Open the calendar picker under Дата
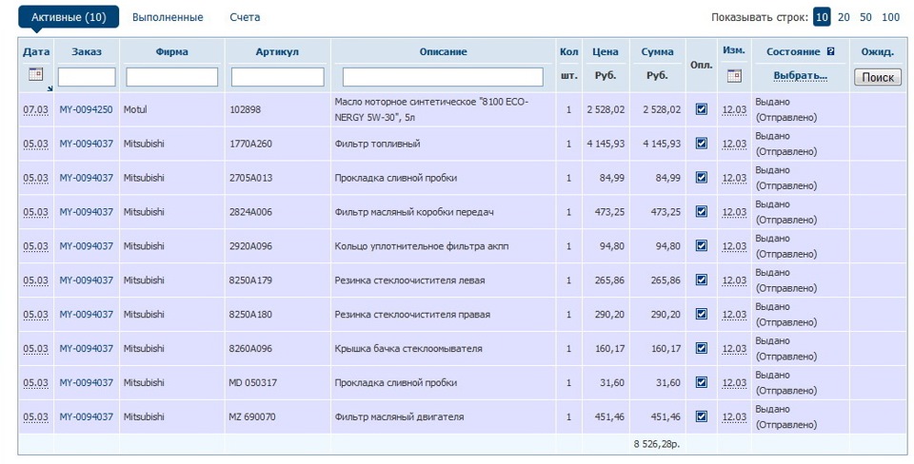Screen dimensions: 914x464 pos(35,74)
